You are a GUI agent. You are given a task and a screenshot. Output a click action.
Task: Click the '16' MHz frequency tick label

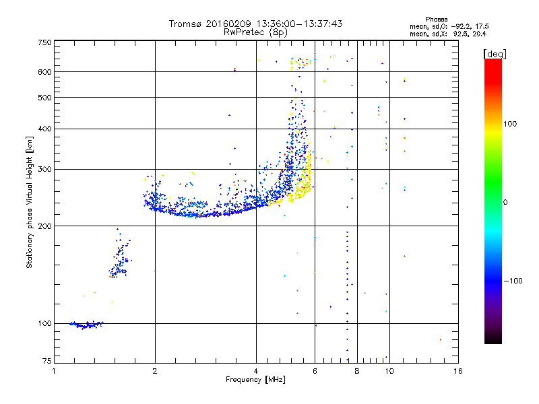pos(458,371)
